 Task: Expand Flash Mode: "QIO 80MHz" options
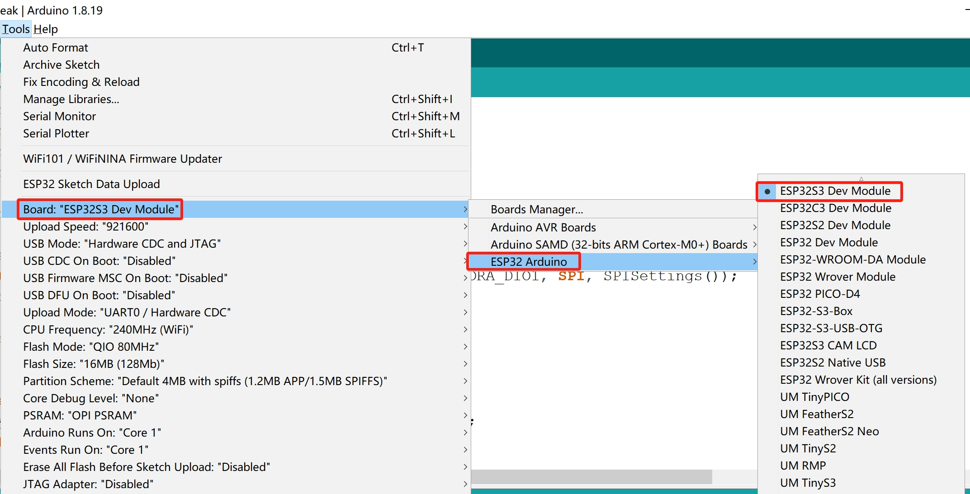tap(235, 347)
